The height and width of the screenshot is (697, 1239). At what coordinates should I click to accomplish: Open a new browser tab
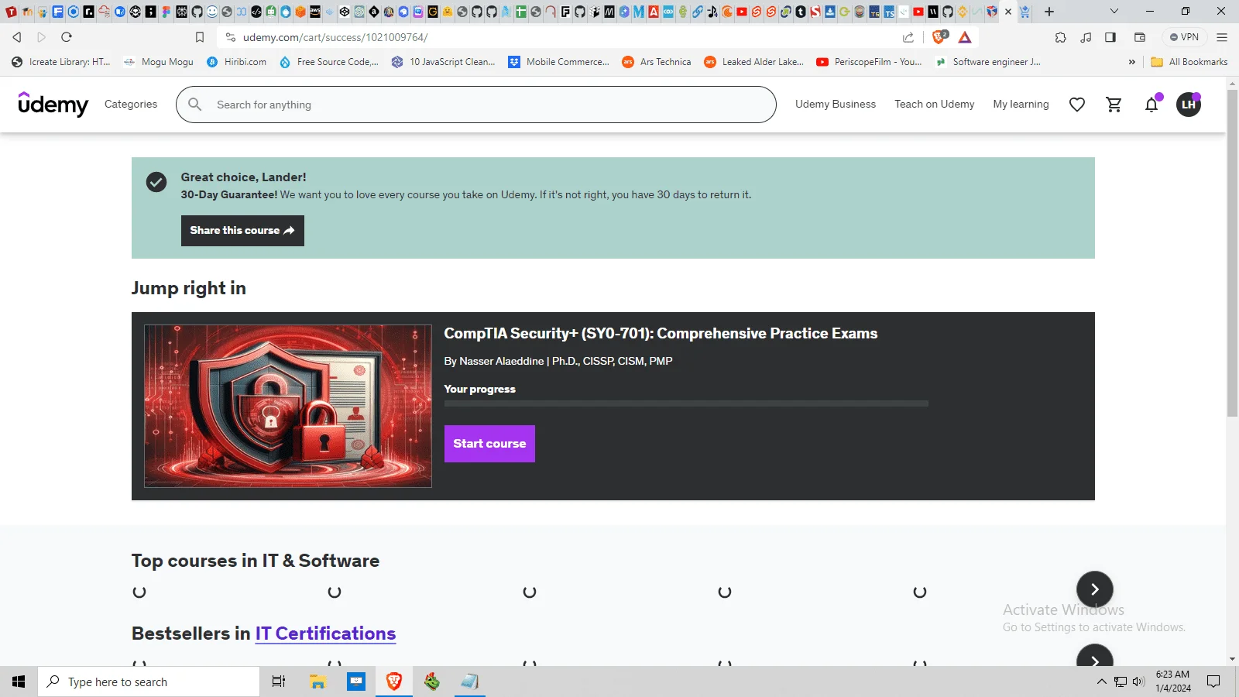[x=1049, y=12]
